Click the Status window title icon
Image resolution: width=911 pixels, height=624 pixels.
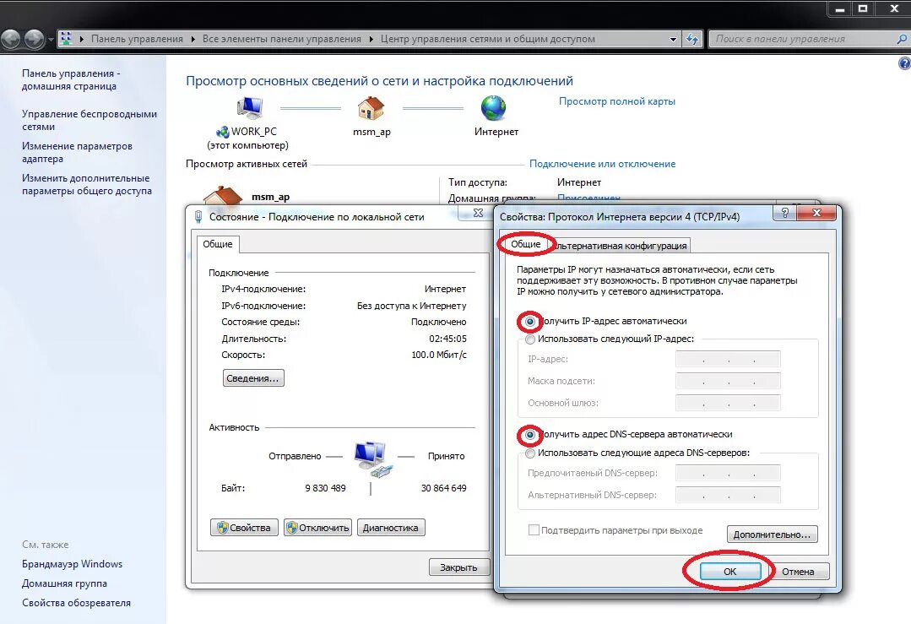tap(198, 217)
